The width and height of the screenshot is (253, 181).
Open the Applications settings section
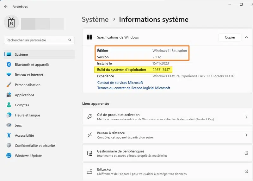tap(24, 95)
